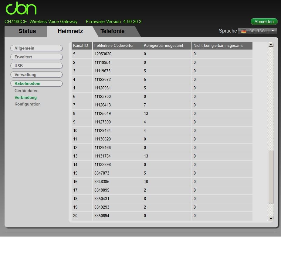Image resolution: width=281 pixels, height=263 pixels.
Task: Click correctable count 10 in channel 16 row
Action: tap(146, 182)
